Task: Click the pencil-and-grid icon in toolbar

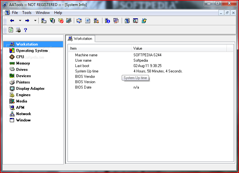Action: coord(144,21)
